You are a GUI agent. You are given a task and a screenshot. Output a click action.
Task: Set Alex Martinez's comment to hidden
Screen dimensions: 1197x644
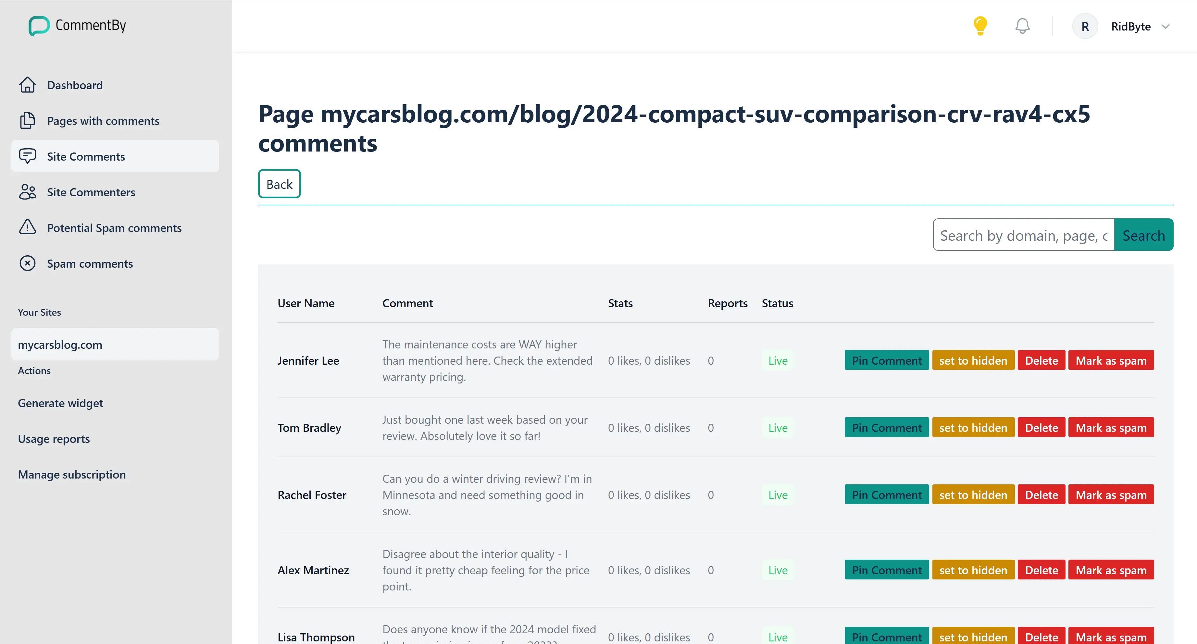[973, 570]
